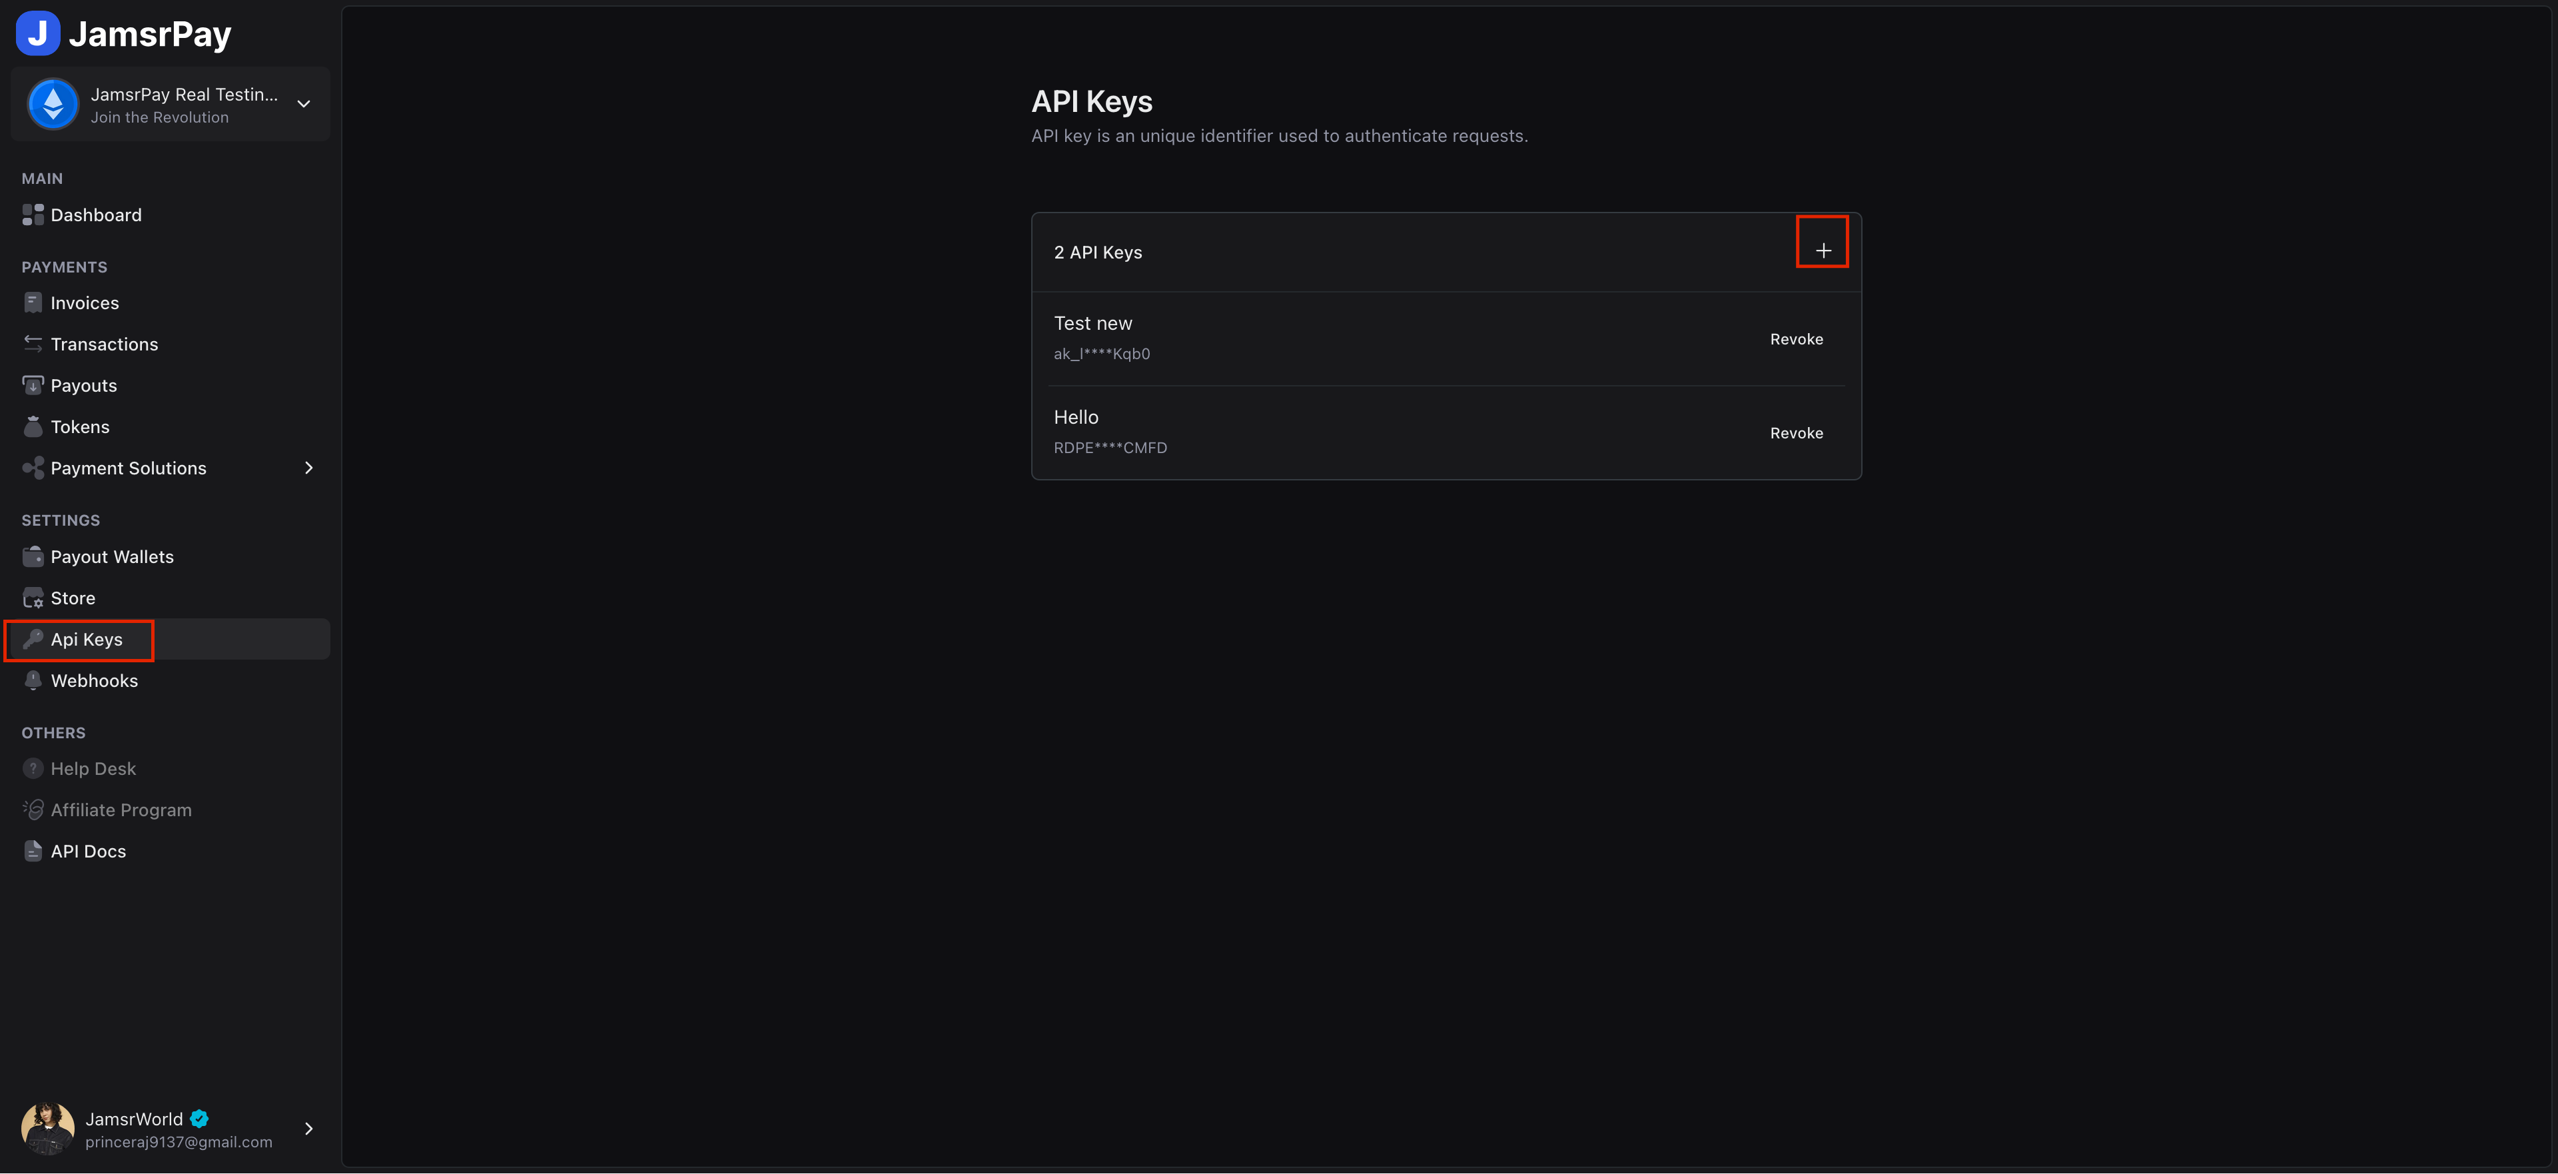Open API Docs link

tap(170, 852)
